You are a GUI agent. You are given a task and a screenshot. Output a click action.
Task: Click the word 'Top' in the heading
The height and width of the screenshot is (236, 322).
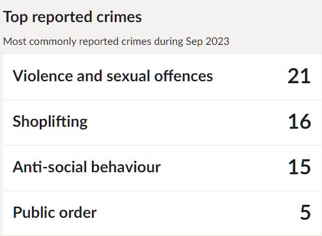[x=16, y=18]
